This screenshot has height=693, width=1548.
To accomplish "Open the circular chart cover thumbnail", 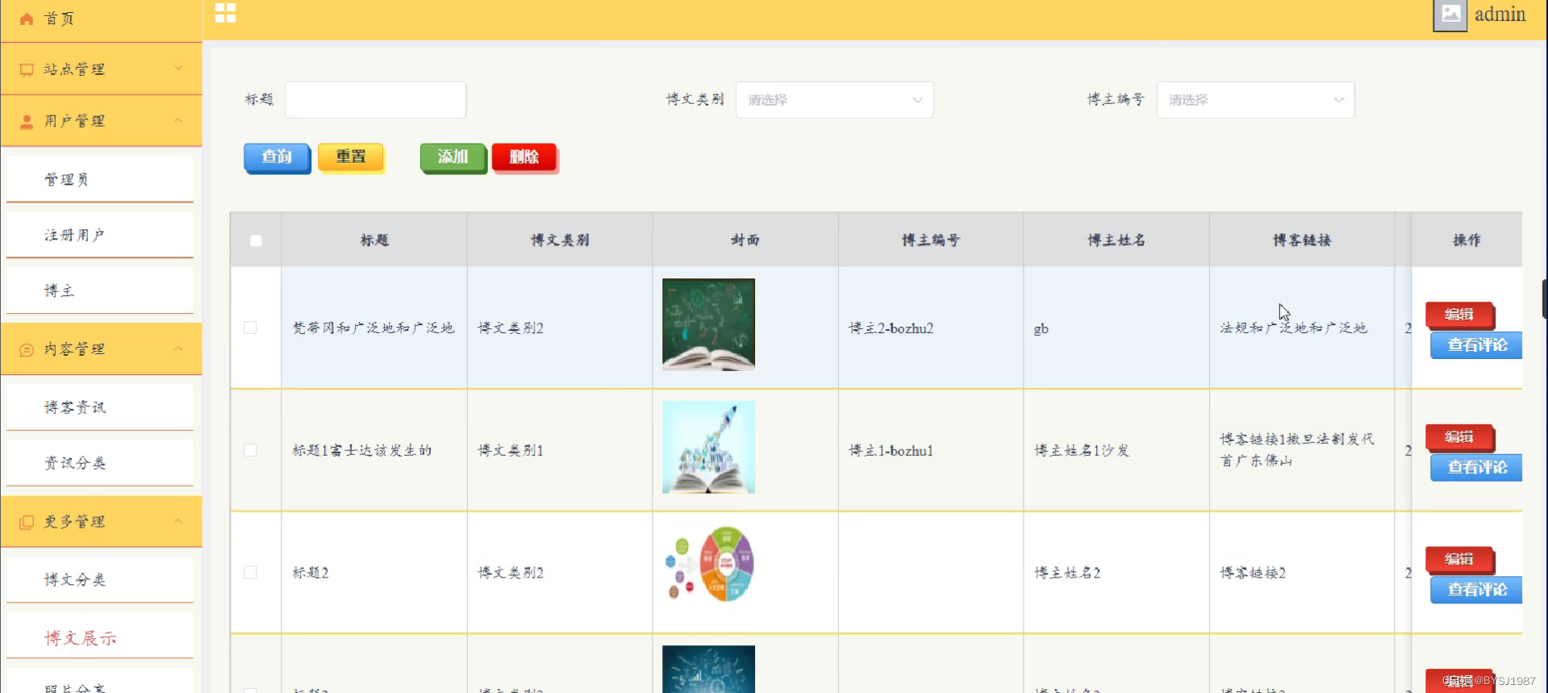I will point(708,565).
